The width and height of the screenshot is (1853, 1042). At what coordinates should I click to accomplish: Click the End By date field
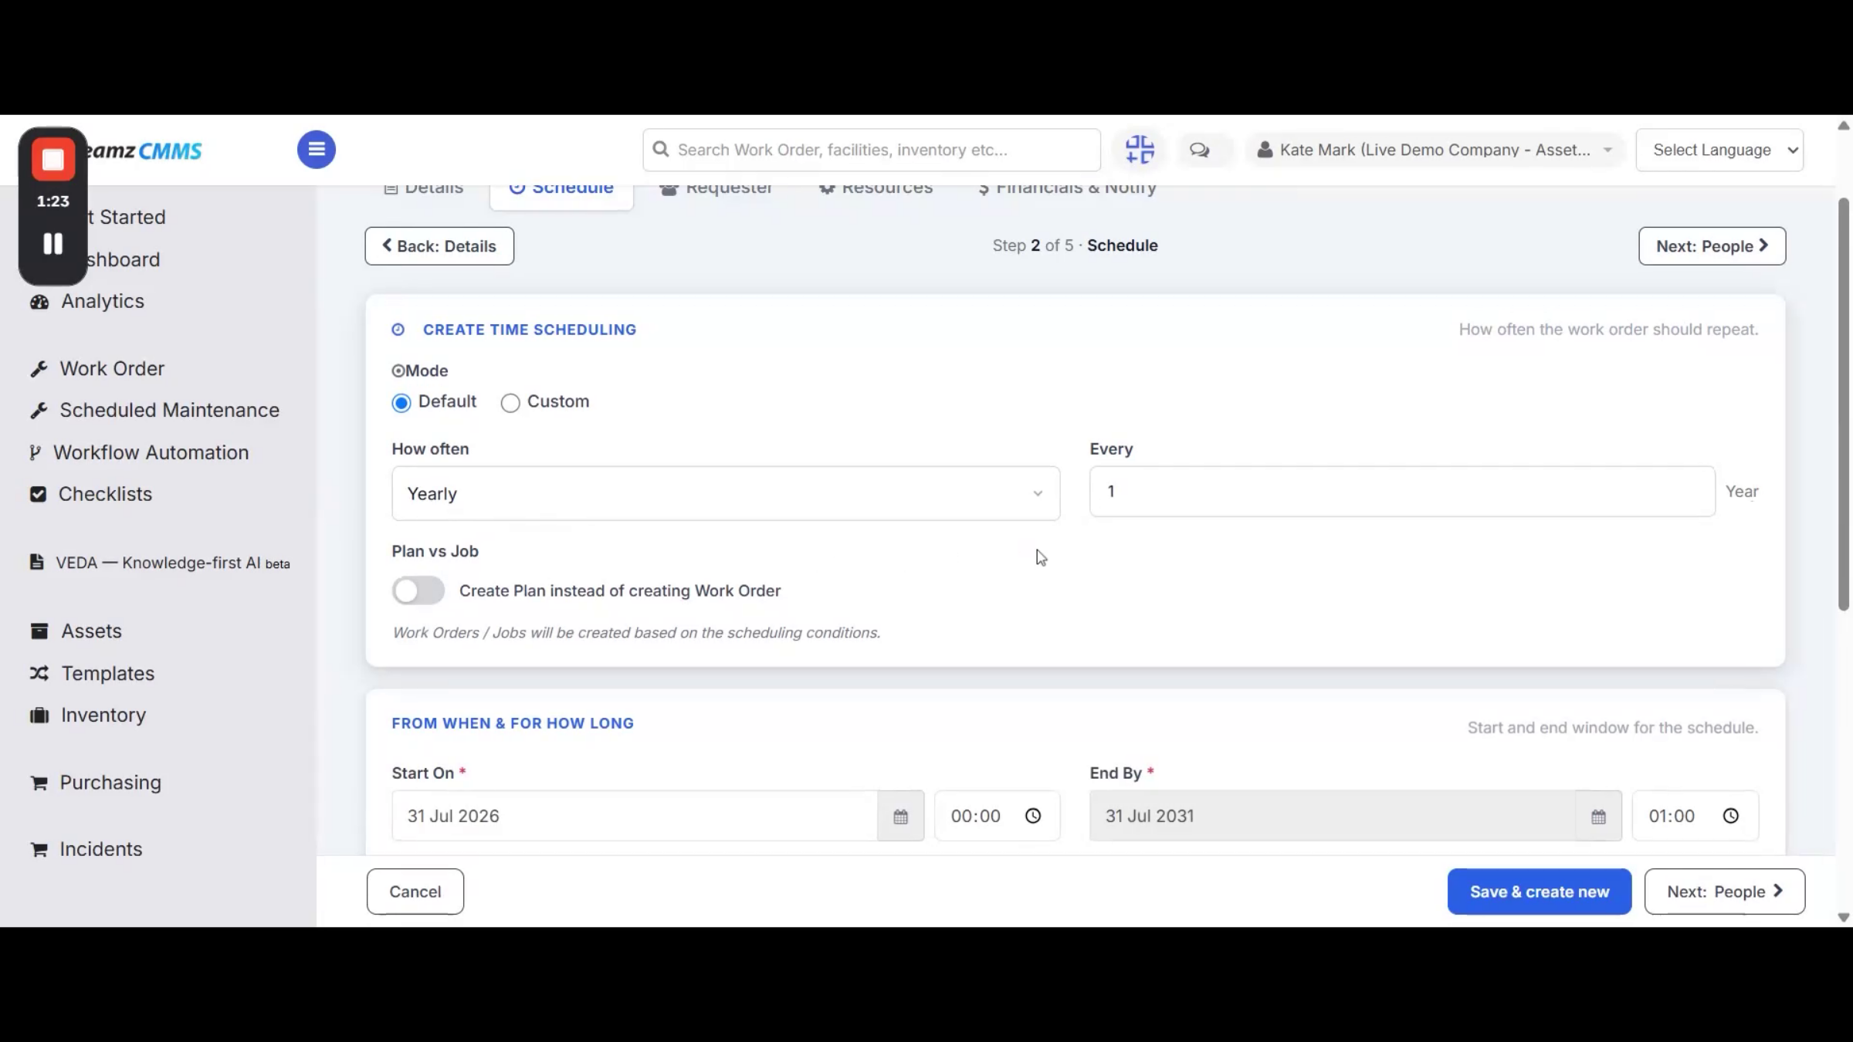(1333, 816)
